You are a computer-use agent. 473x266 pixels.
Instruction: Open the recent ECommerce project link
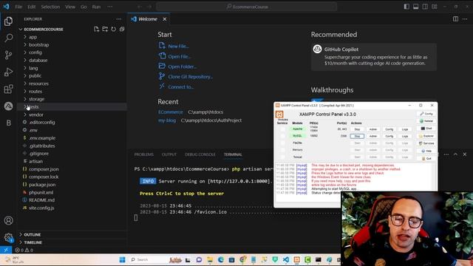point(171,112)
